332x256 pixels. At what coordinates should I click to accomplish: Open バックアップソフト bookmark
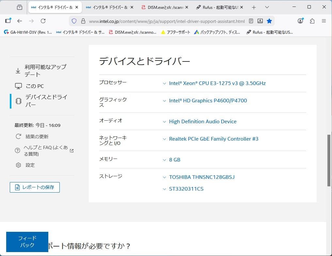pos(217,32)
